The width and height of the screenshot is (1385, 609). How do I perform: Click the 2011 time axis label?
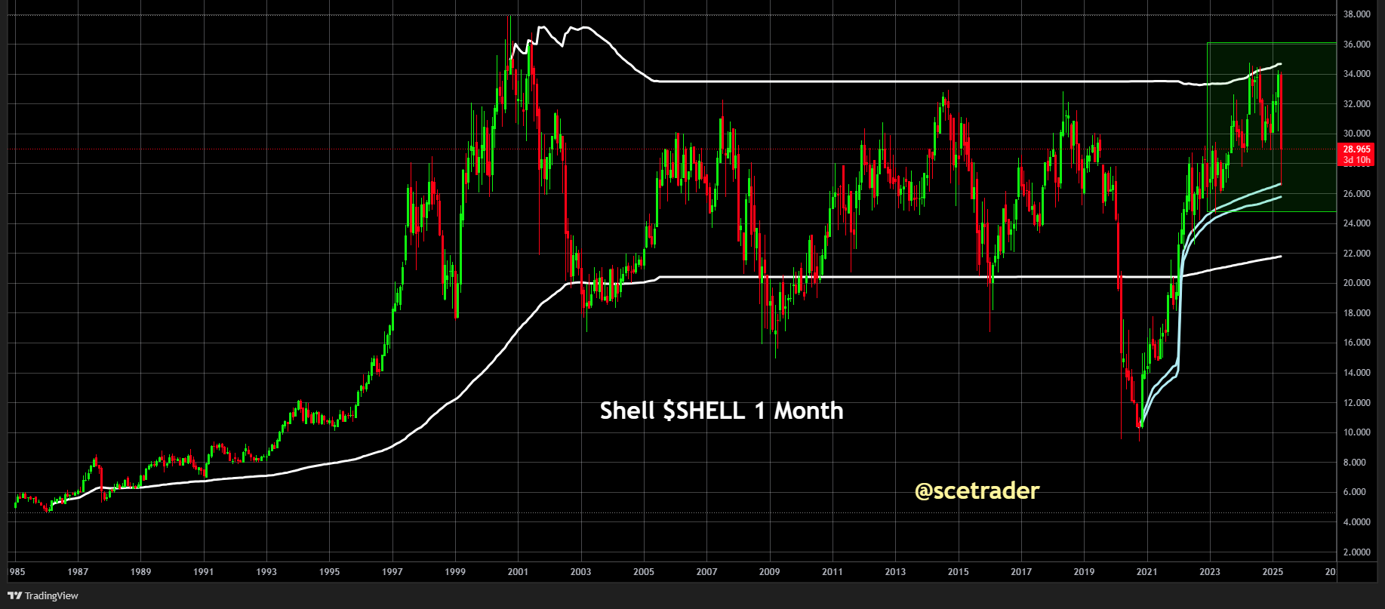coord(833,572)
